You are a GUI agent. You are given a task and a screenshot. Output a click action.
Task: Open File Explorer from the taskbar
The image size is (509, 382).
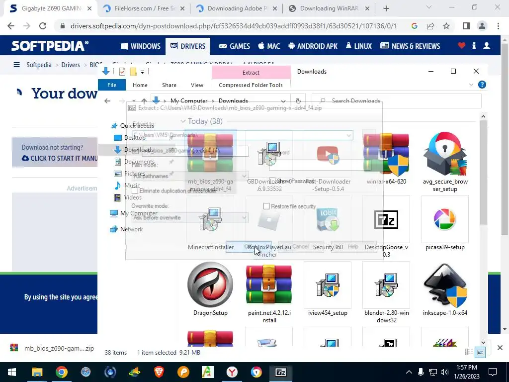click(x=37, y=372)
